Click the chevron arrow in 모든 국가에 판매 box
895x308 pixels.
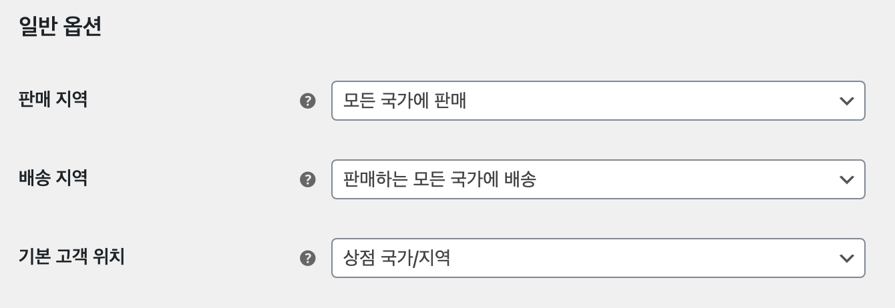pyautogui.click(x=846, y=101)
